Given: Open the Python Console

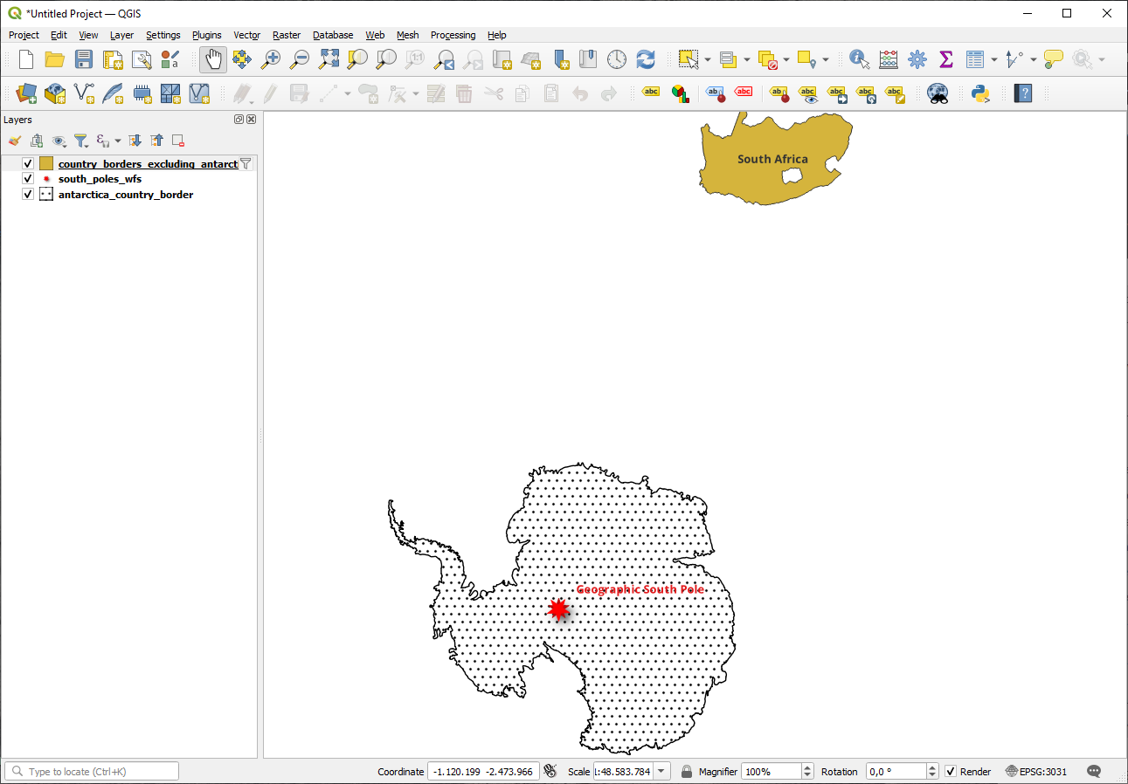Looking at the screenshot, I should point(979,93).
